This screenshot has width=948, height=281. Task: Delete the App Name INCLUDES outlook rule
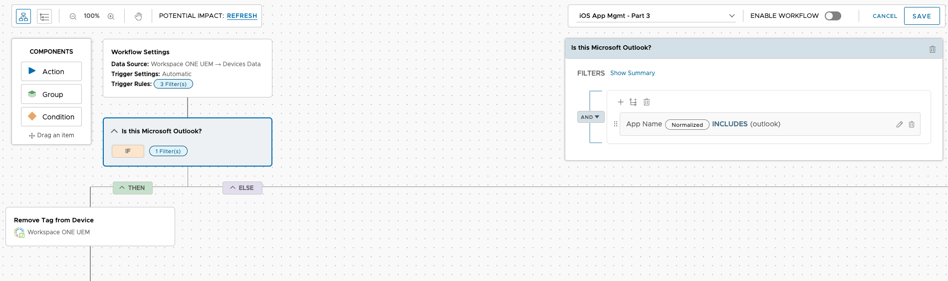(912, 124)
